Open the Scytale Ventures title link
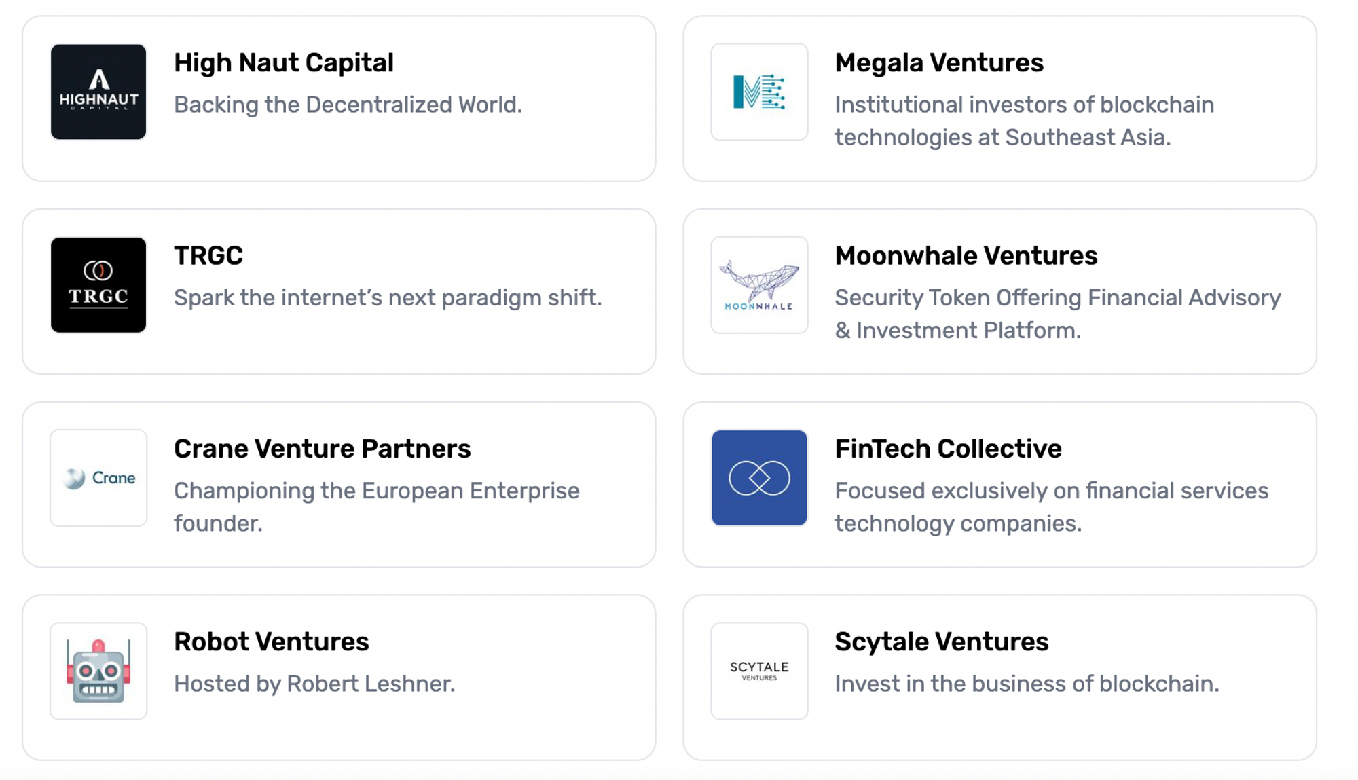 click(x=941, y=642)
